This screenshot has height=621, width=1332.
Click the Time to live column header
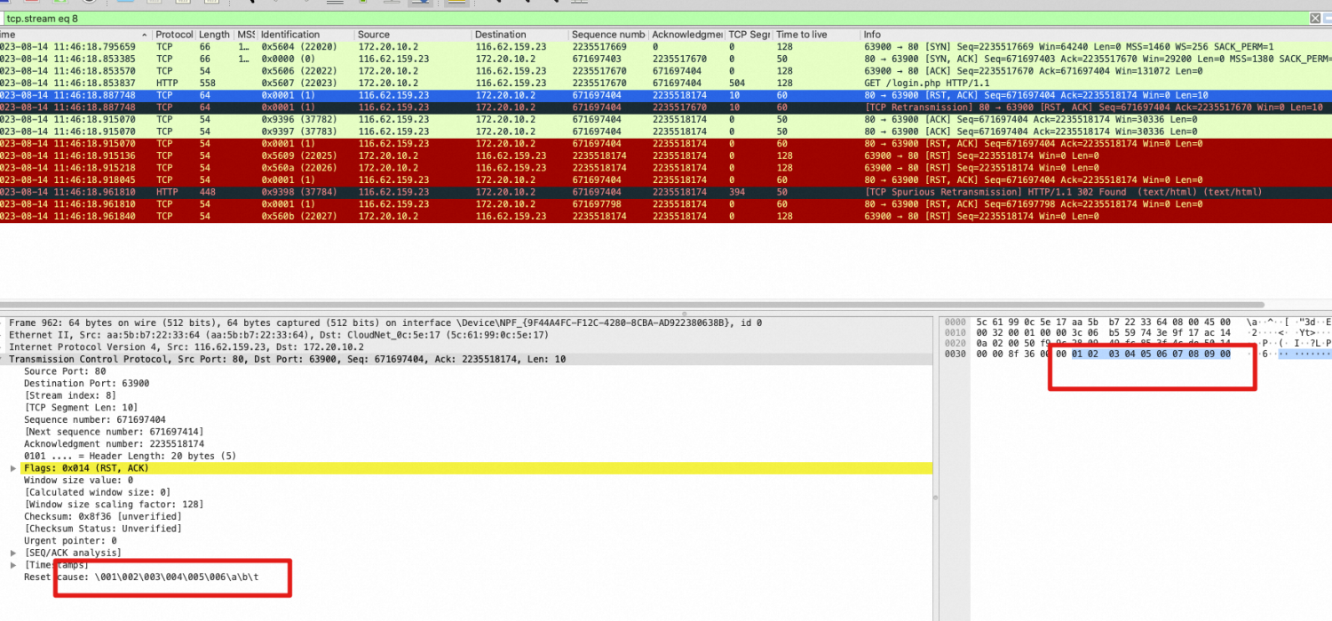pos(816,35)
